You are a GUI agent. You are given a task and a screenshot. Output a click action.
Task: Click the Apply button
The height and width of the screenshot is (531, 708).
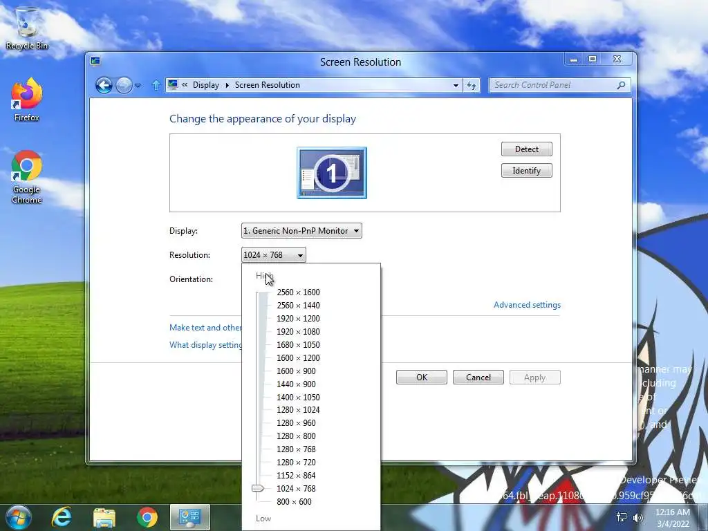click(535, 378)
